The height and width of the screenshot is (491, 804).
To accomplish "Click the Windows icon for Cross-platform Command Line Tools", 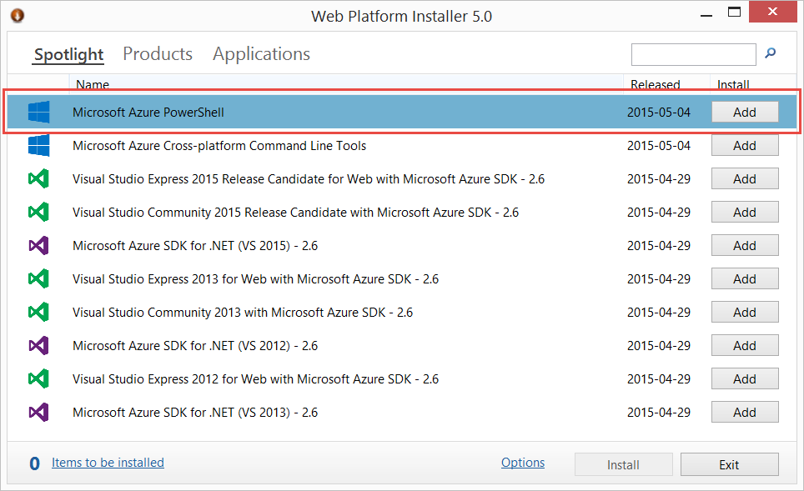I will 39,146.
